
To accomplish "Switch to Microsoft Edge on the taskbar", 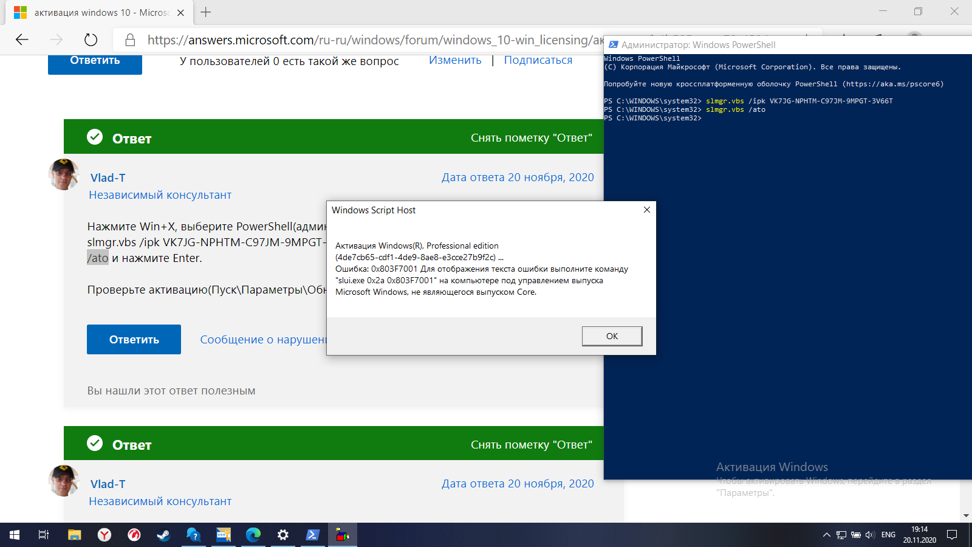I will click(253, 535).
